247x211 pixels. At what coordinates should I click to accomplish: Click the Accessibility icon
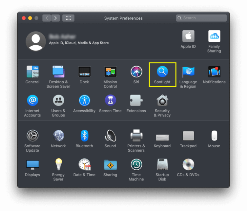(84, 101)
